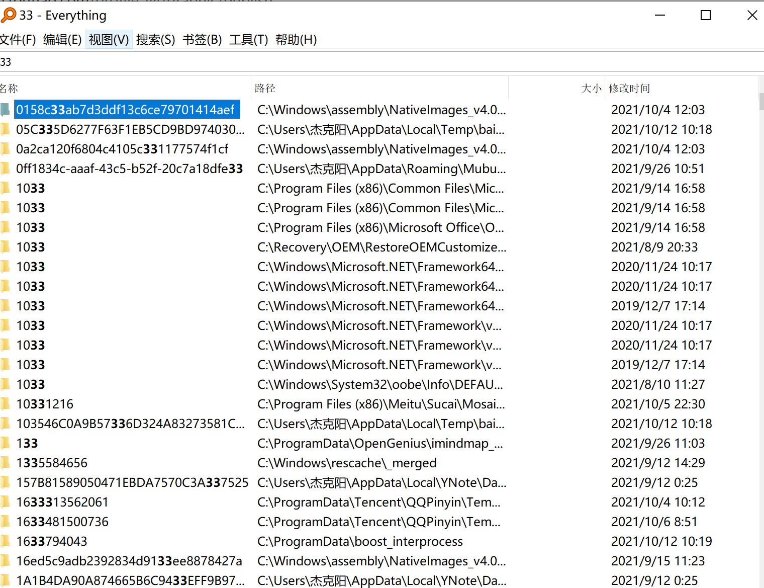Screen dimensions: 764x588
Task: Sort by the 修改时间 column header
Action: coord(681,89)
